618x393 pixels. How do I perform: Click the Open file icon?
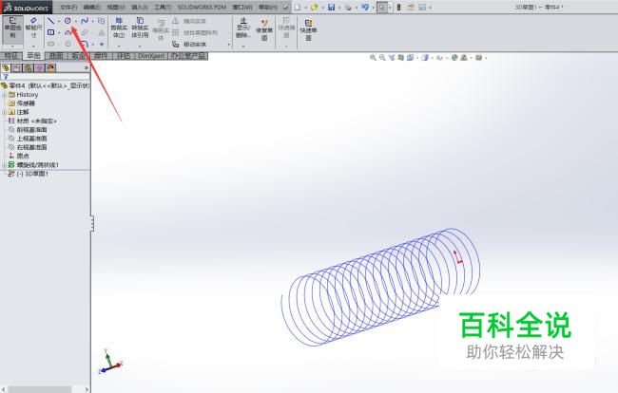pos(314,7)
